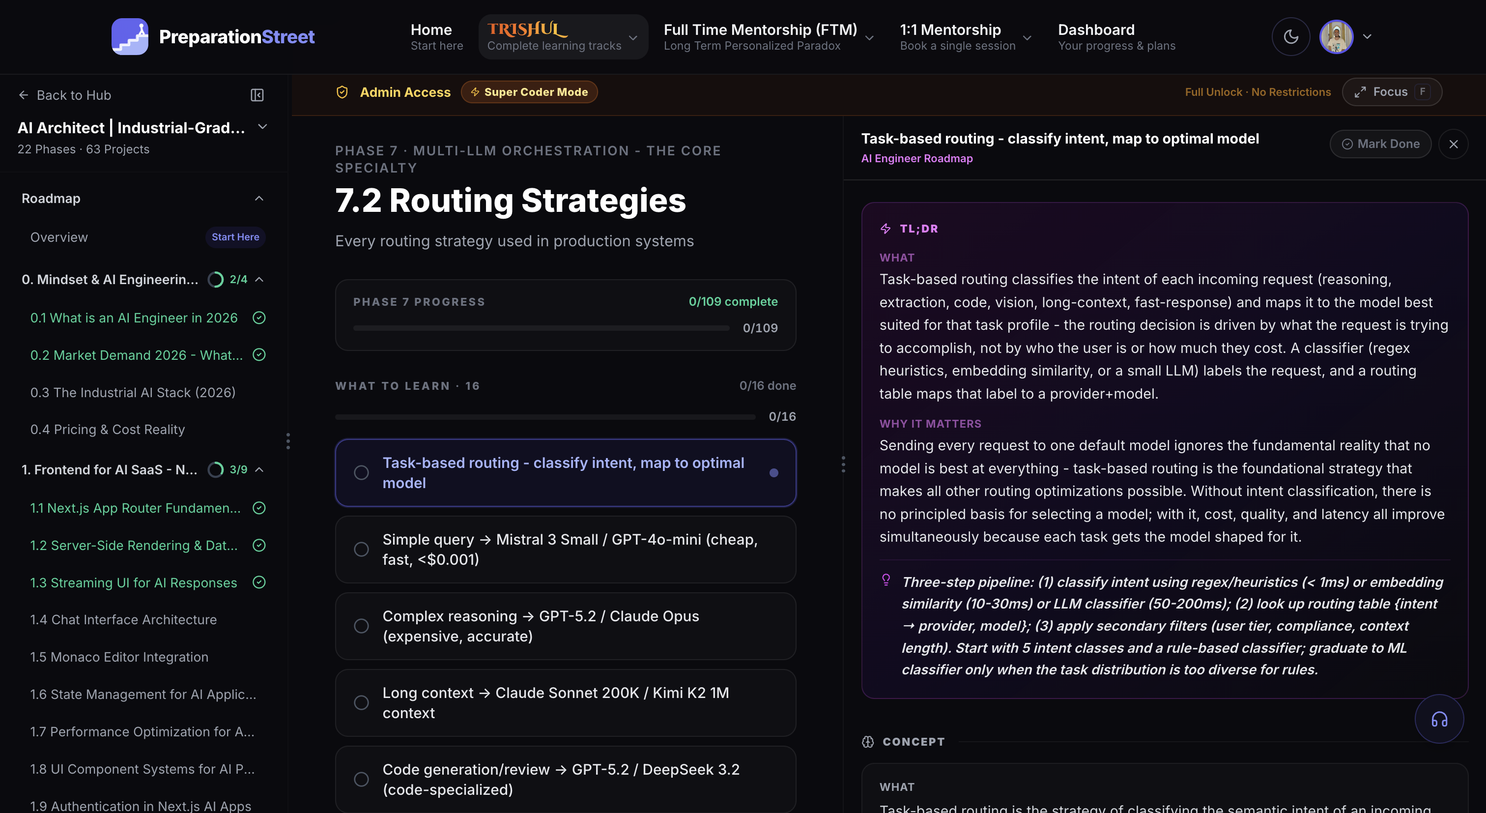The width and height of the screenshot is (1486, 813).
Task: Click completed check icon for 0.2 Market Demand
Action: (x=259, y=355)
